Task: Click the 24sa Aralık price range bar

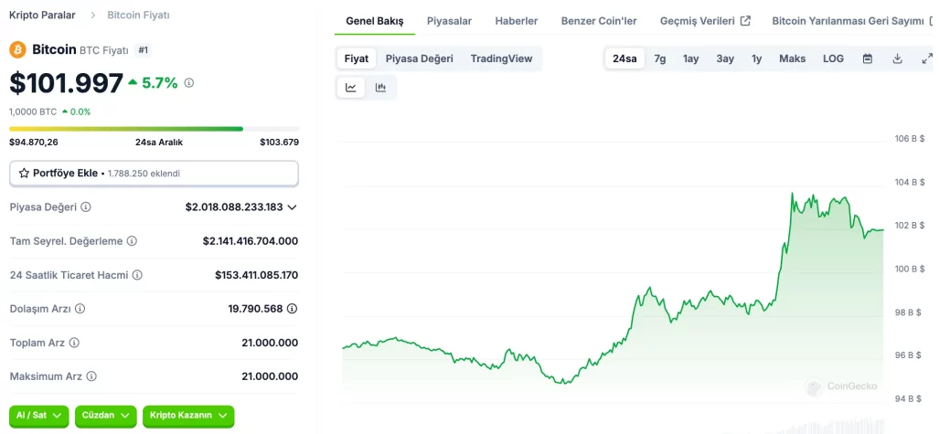Action: [154, 129]
